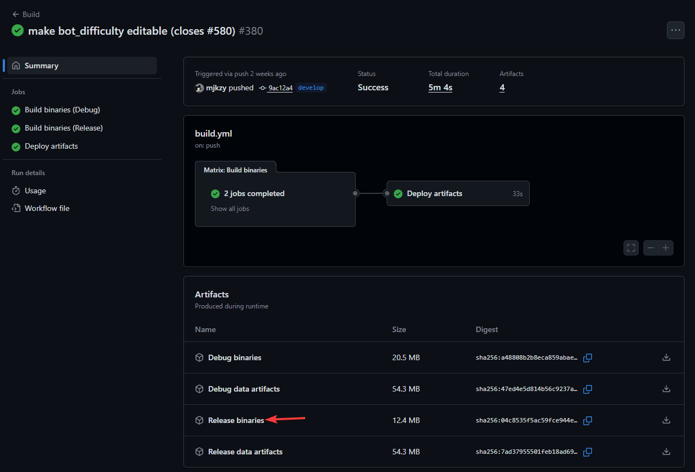
Task: Open commit 9ac12a4
Action: tap(280, 88)
